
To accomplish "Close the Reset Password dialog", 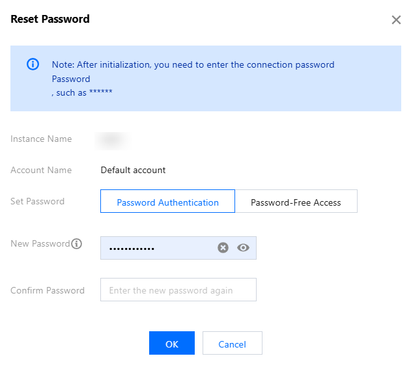I will tap(396, 20).
